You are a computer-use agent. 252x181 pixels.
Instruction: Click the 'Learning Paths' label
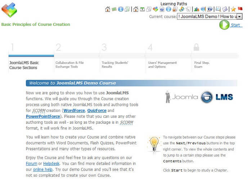click(174, 4)
